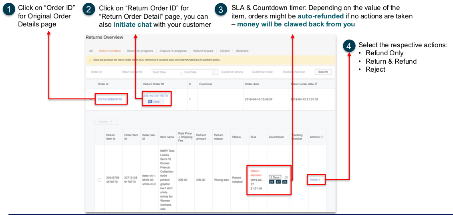Screen dimensions: 453x215
Task: View the Rejected tab
Action: point(242,51)
